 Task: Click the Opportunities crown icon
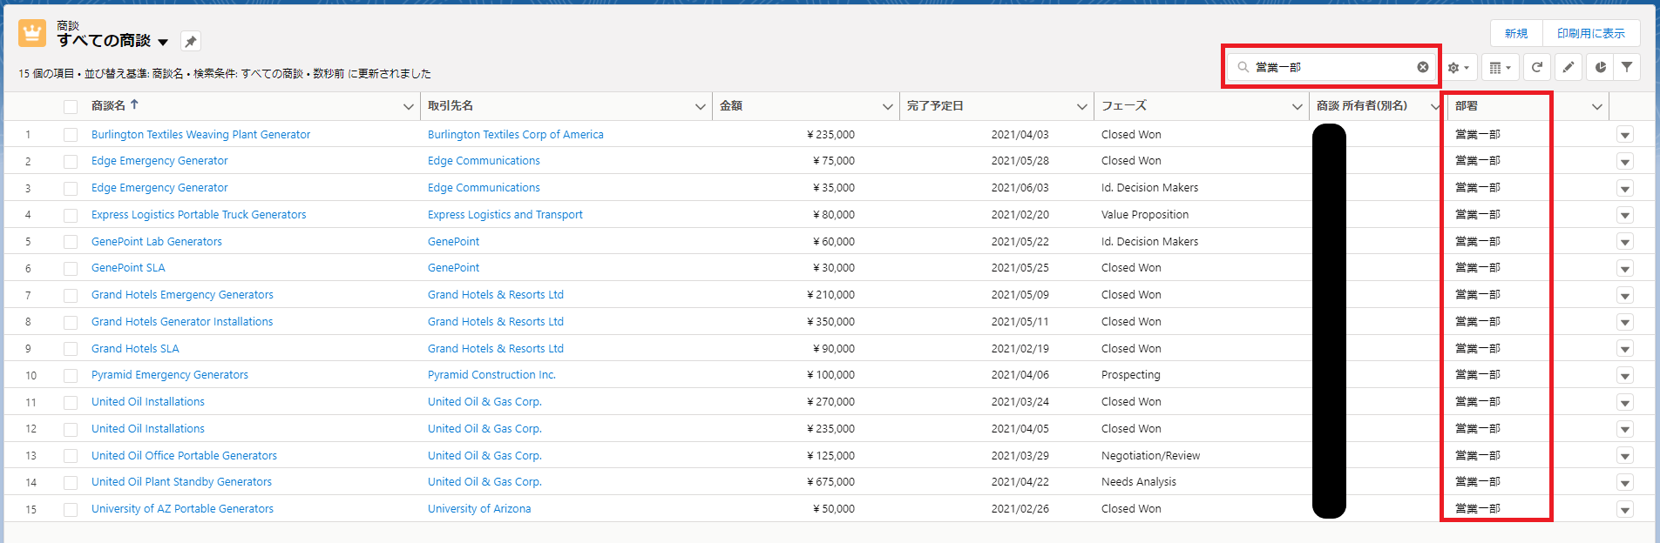point(32,33)
